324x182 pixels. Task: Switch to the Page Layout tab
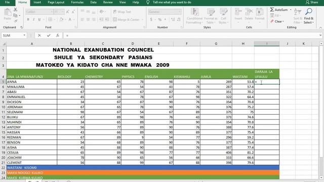(x=56, y=2)
